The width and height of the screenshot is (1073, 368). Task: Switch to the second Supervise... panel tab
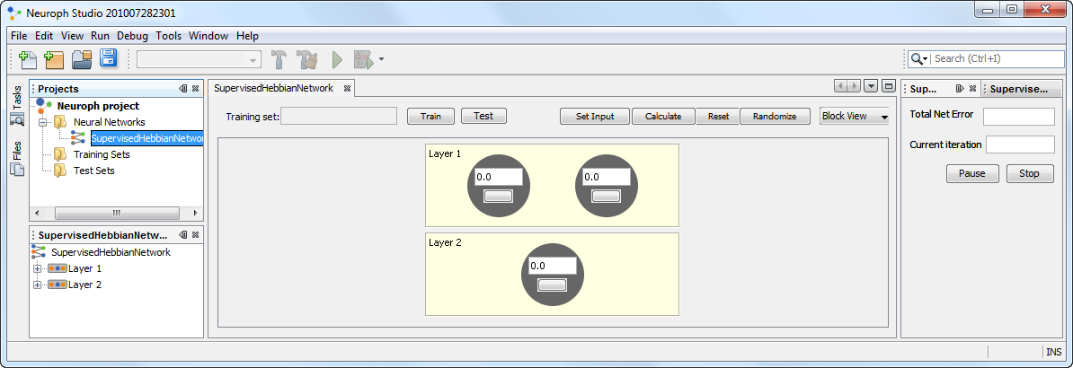1019,89
